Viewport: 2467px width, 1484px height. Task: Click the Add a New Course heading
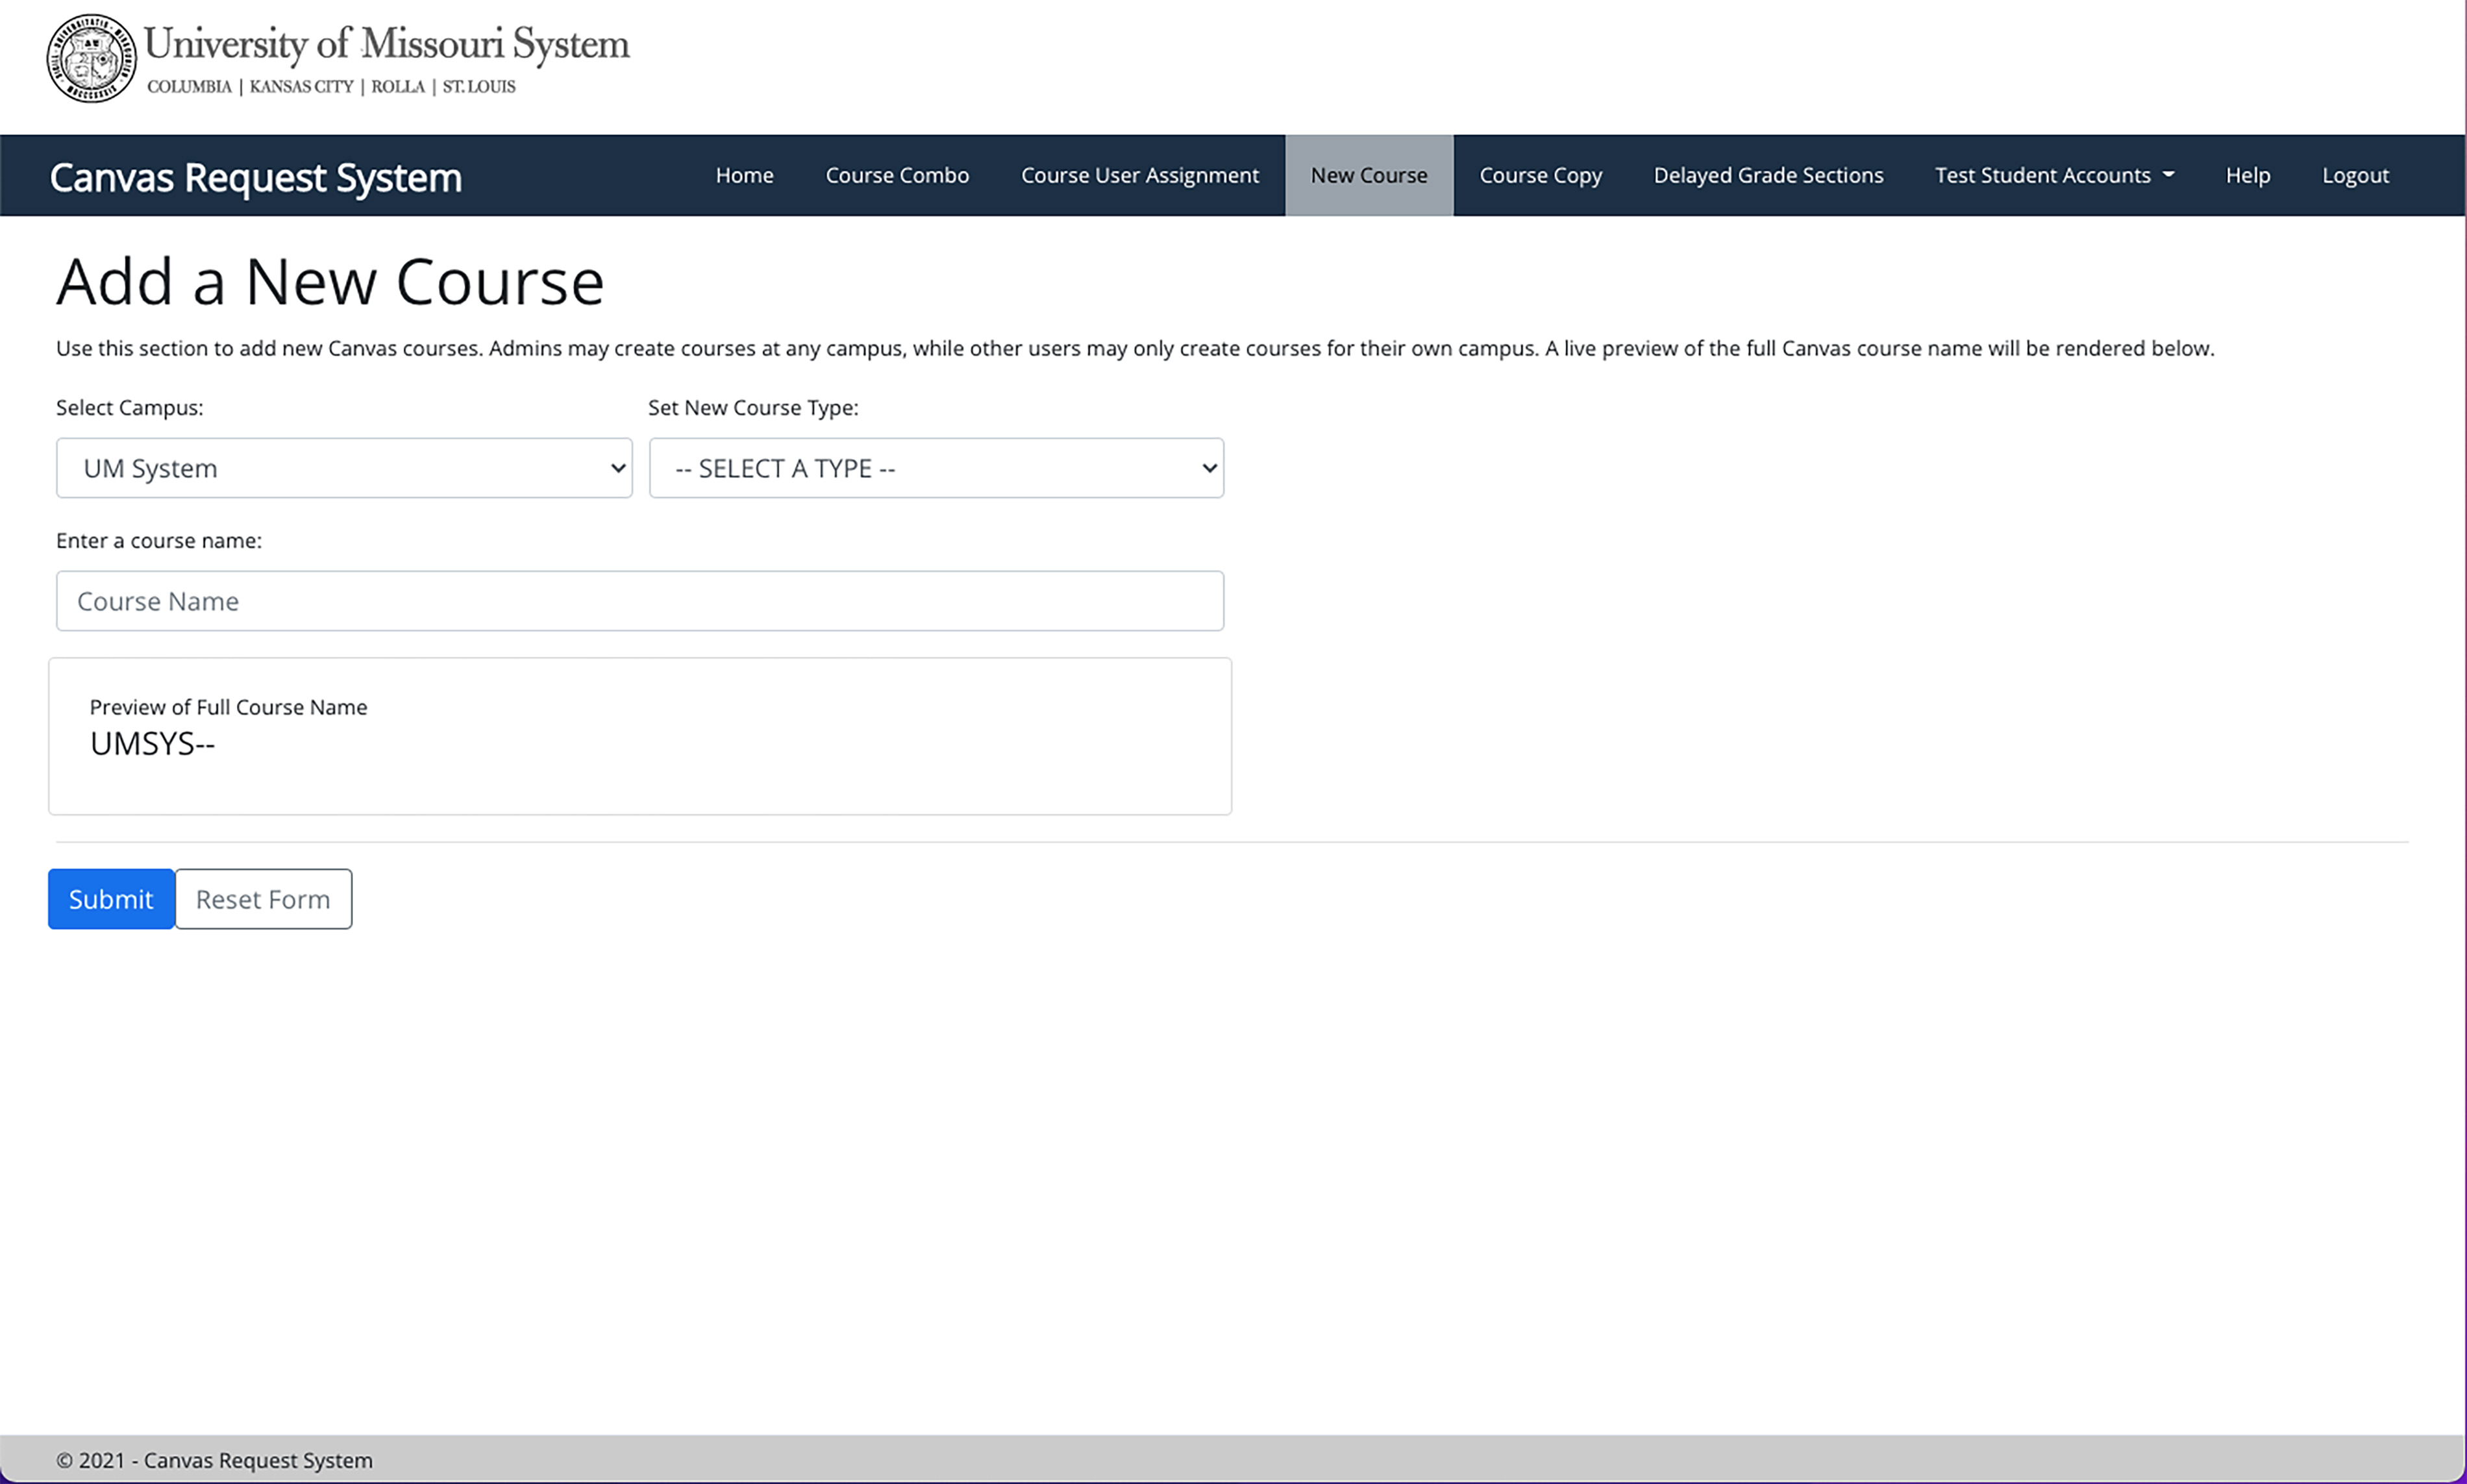330,282
